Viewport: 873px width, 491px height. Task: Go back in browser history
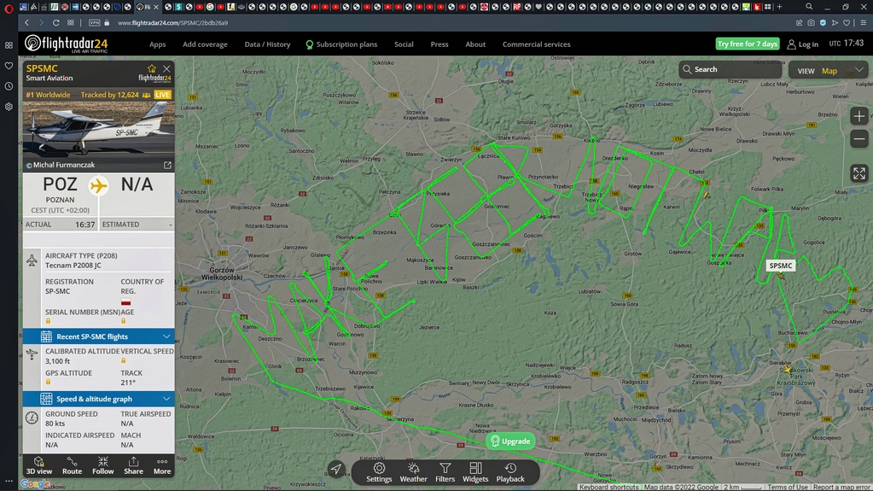click(26, 23)
